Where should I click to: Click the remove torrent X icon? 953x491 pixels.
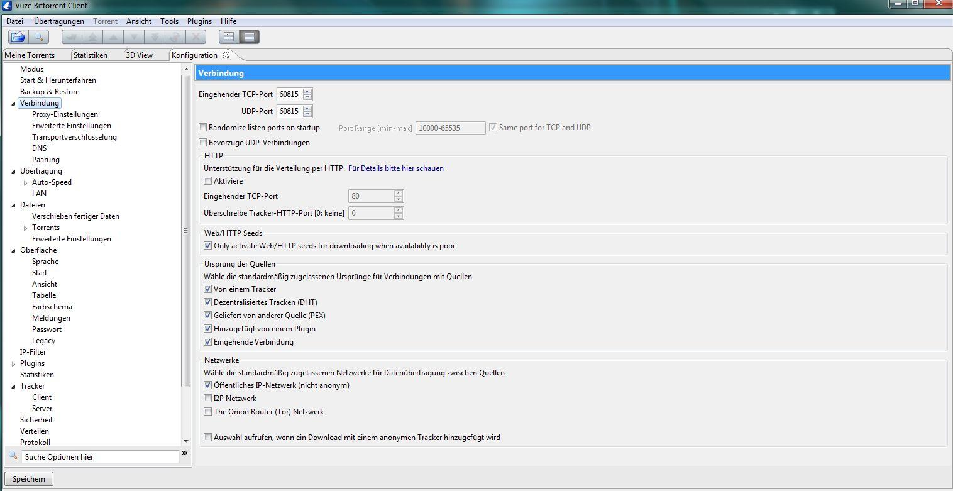[196, 37]
